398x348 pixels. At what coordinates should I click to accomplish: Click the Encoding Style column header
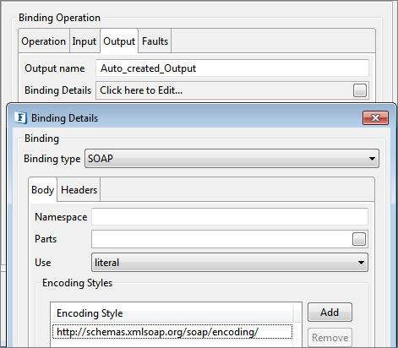tap(172, 313)
